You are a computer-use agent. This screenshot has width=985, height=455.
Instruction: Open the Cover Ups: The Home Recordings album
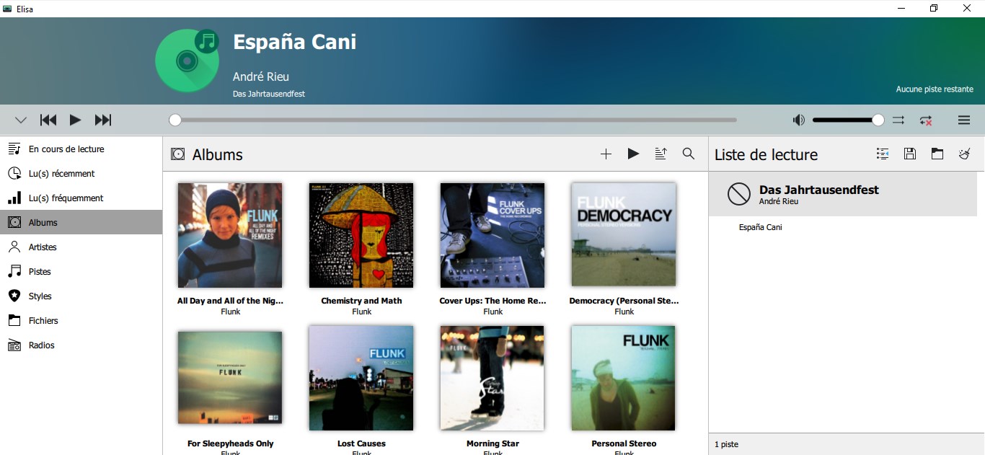tap(492, 235)
